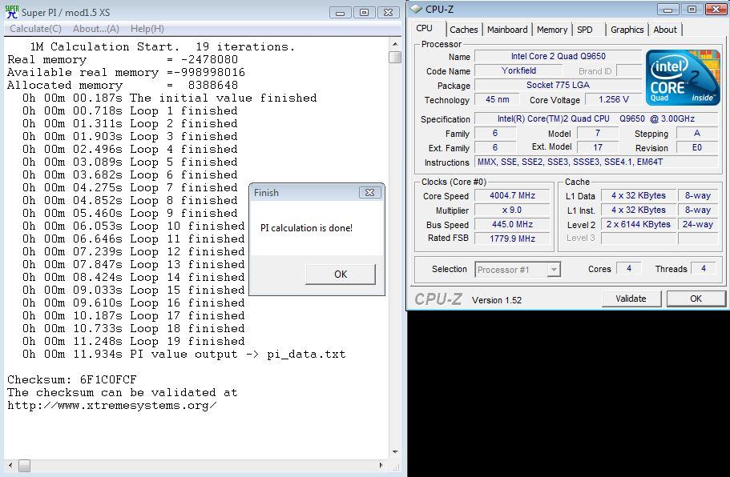This screenshot has width=730, height=477.
Task: Click the Loop 1 finished line
Action: click(x=130, y=110)
